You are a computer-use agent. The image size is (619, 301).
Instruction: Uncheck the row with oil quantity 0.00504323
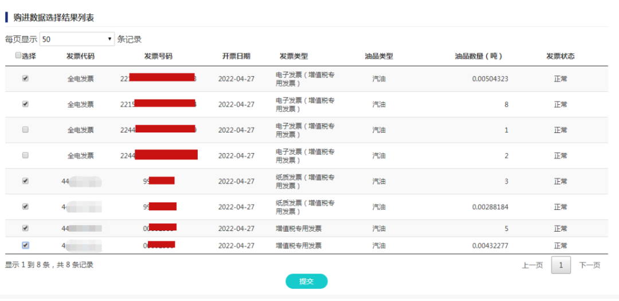25,79
